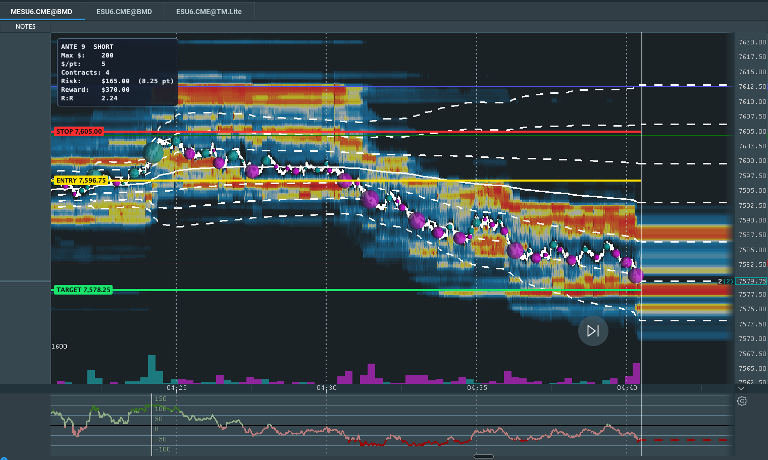Click the 7570.00 price axis label
The width and height of the screenshot is (768, 460).
(752, 339)
